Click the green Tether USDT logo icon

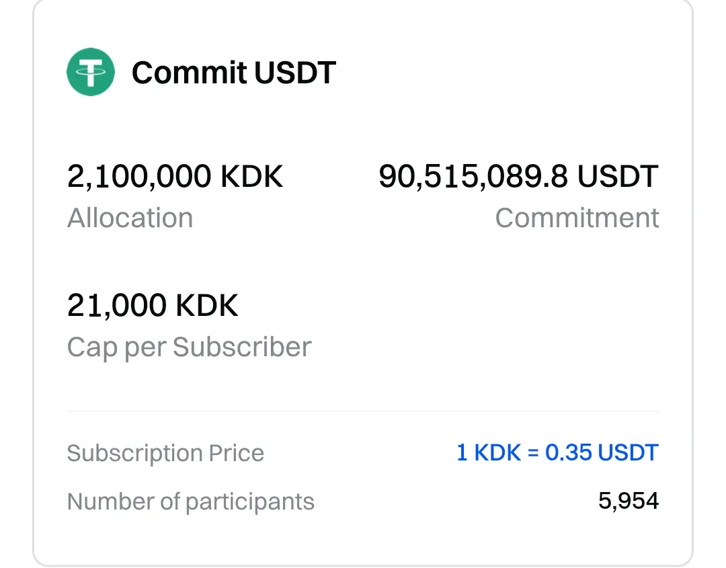pos(91,72)
